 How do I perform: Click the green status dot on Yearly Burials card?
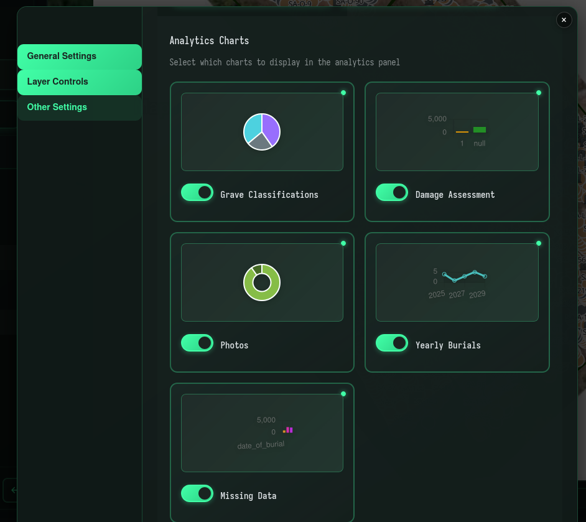click(538, 243)
